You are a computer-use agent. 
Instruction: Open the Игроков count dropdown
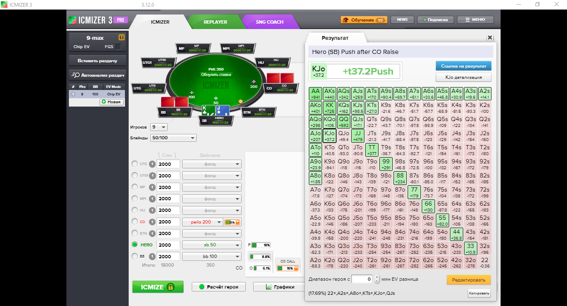pos(159,127)
